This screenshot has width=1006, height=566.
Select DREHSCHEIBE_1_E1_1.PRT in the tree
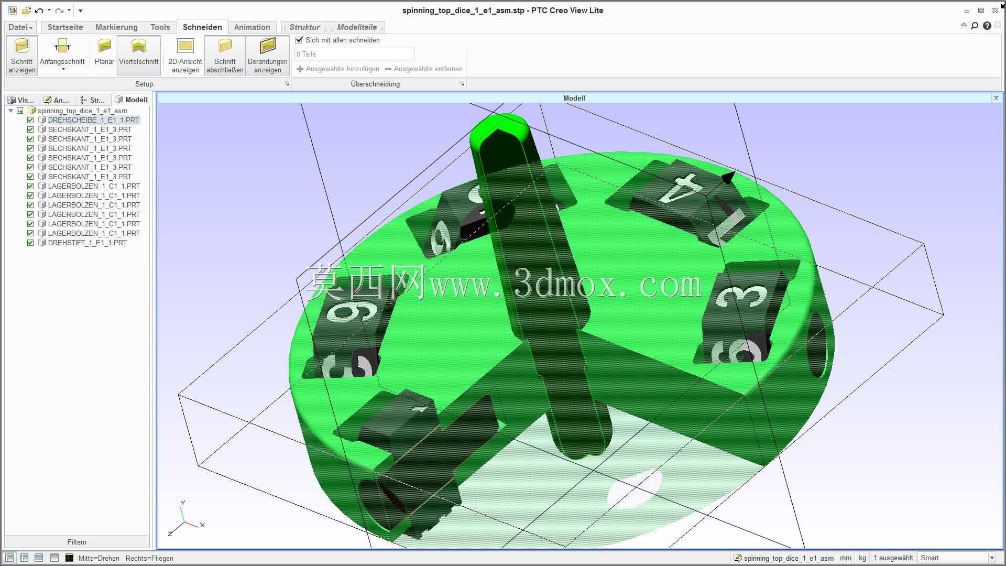(x=93, y=120)
